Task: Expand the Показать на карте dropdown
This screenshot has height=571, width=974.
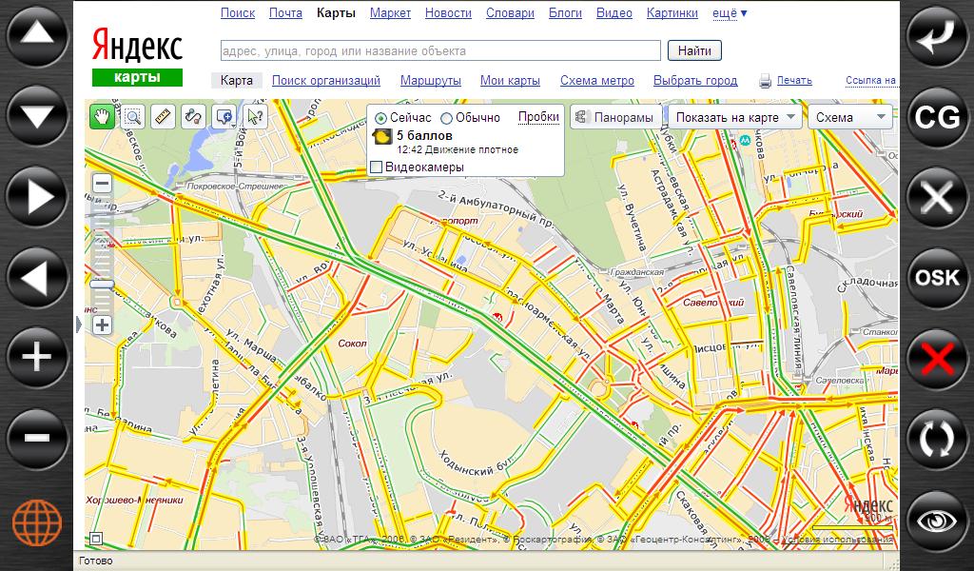Action: (733, 117)
